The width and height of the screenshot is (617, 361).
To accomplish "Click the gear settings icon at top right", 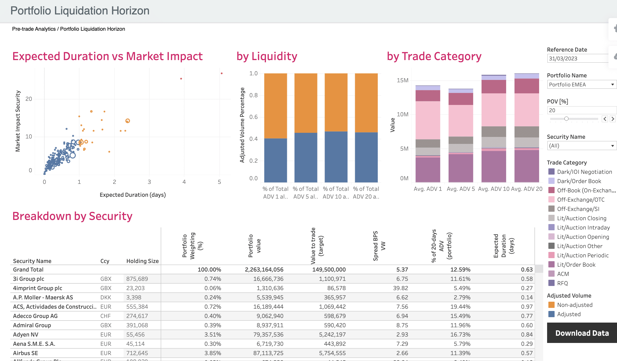I will point(615,28).
